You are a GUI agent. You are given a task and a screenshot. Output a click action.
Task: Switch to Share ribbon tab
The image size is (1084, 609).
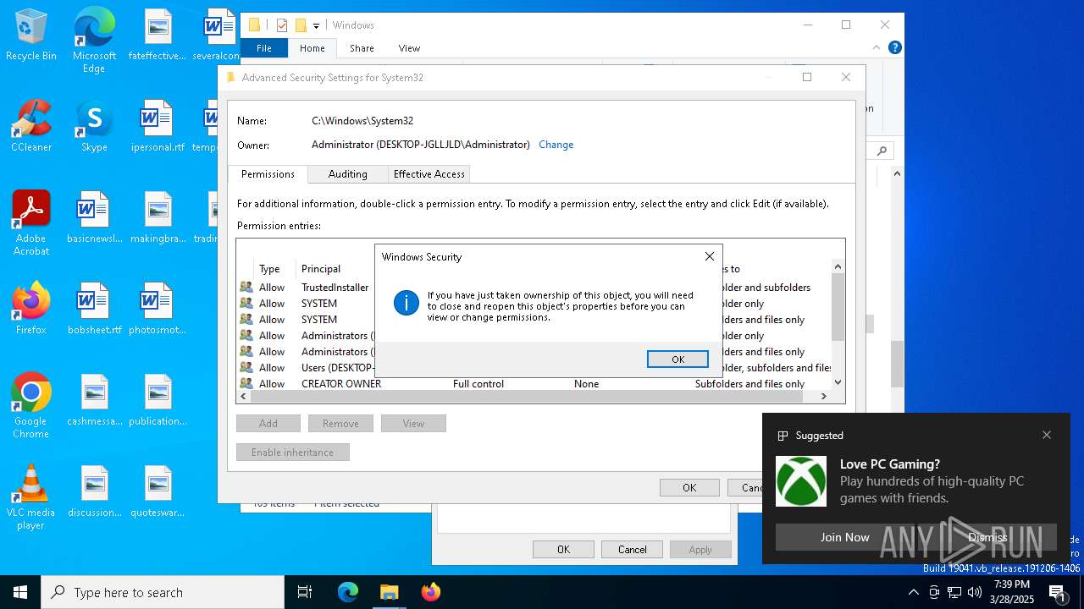(x=362, y=48)
